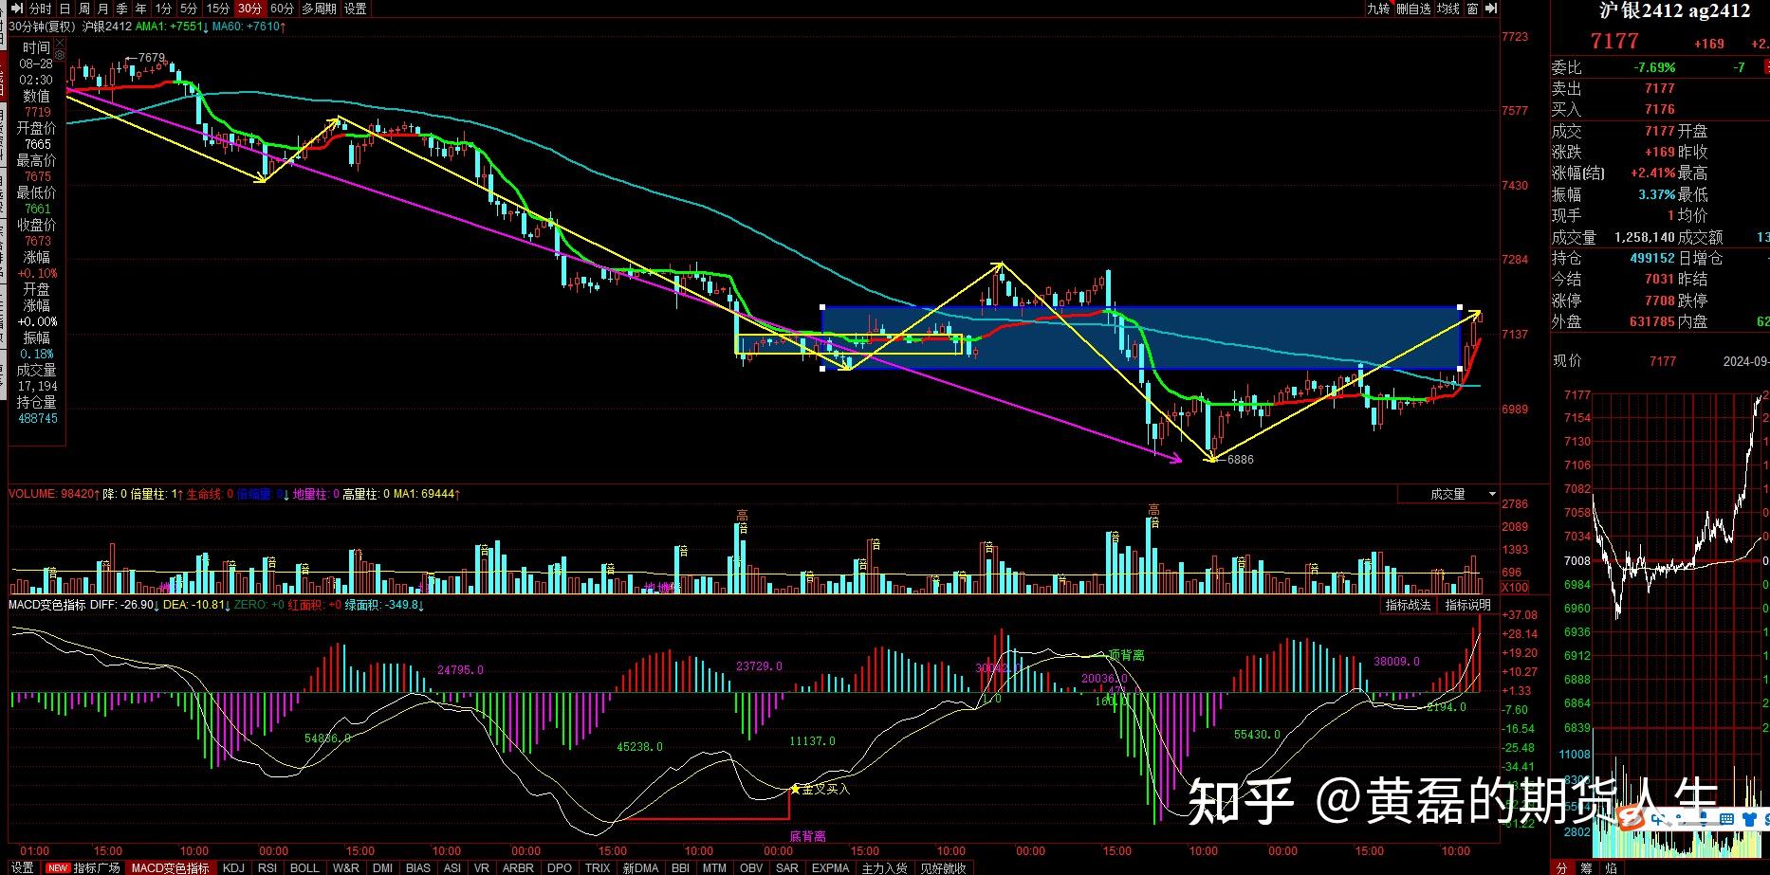The height and width of the screenshot is (875, 1770).
Task: Select the ASI indicator tab
Action: 452,867
